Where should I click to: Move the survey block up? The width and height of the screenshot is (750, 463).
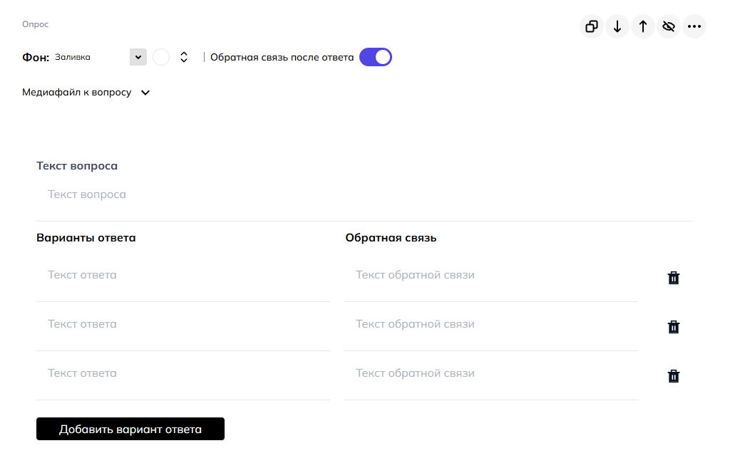coord(643,26)
